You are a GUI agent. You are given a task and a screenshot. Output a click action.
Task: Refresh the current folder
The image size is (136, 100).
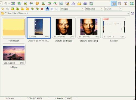(x=18, y=9)
